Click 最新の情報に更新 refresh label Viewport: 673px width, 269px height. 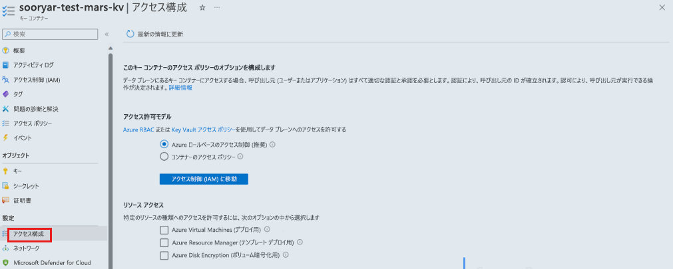click(x=160, y=35)
